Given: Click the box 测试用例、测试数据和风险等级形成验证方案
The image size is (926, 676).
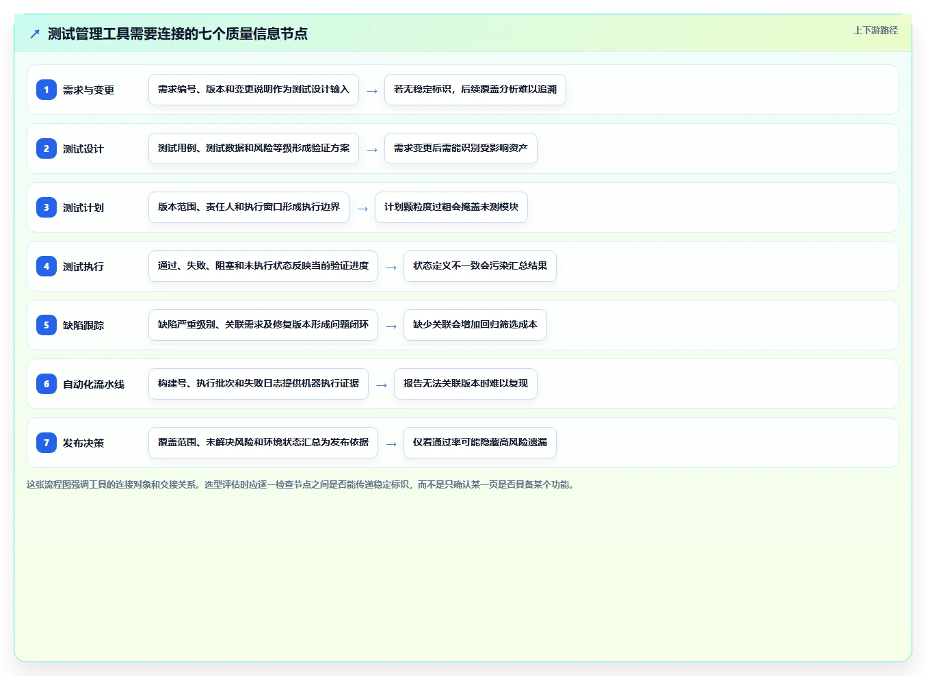Looking at the screenshot, I should point(254,148).
